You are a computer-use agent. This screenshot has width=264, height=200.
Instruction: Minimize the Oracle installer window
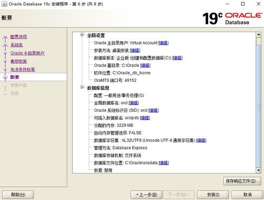point(228,4)
